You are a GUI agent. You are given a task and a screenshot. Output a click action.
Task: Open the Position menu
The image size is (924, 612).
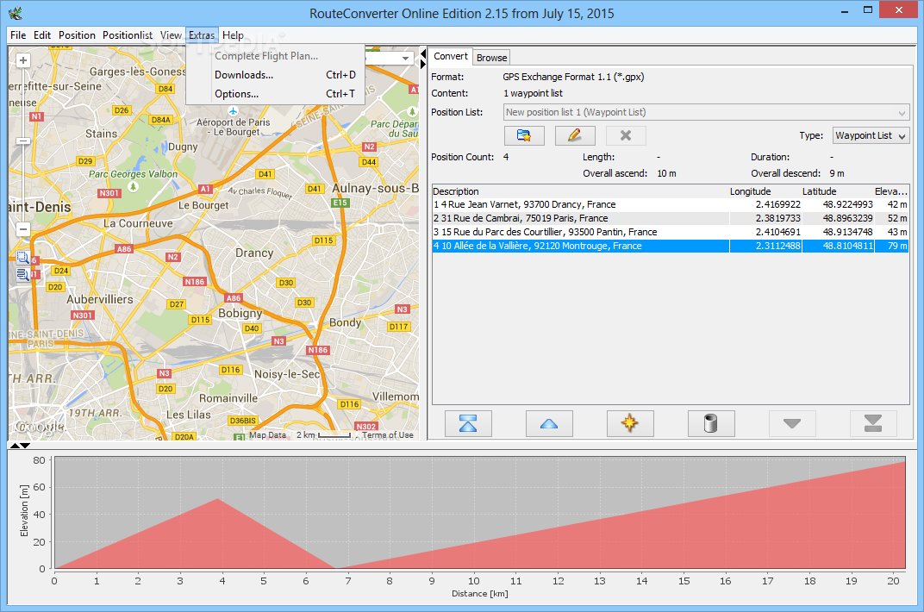point(77,35)
